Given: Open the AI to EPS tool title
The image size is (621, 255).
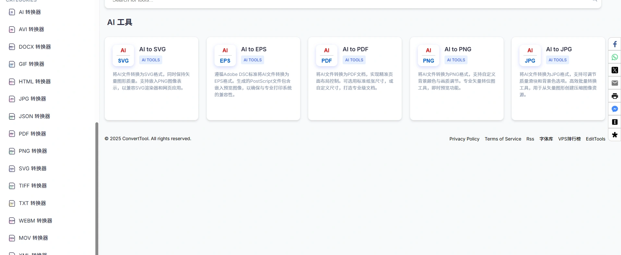Looking at the screenshot, I should tap(253, 49).
